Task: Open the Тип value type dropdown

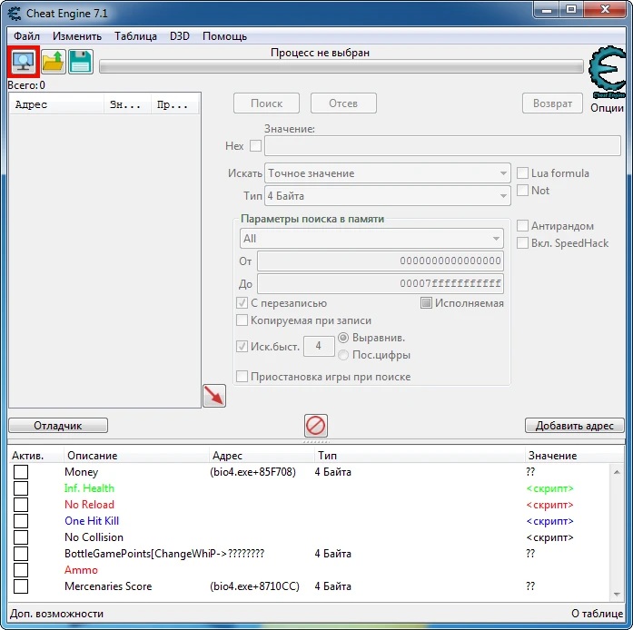Action: (x=388, y=196)
